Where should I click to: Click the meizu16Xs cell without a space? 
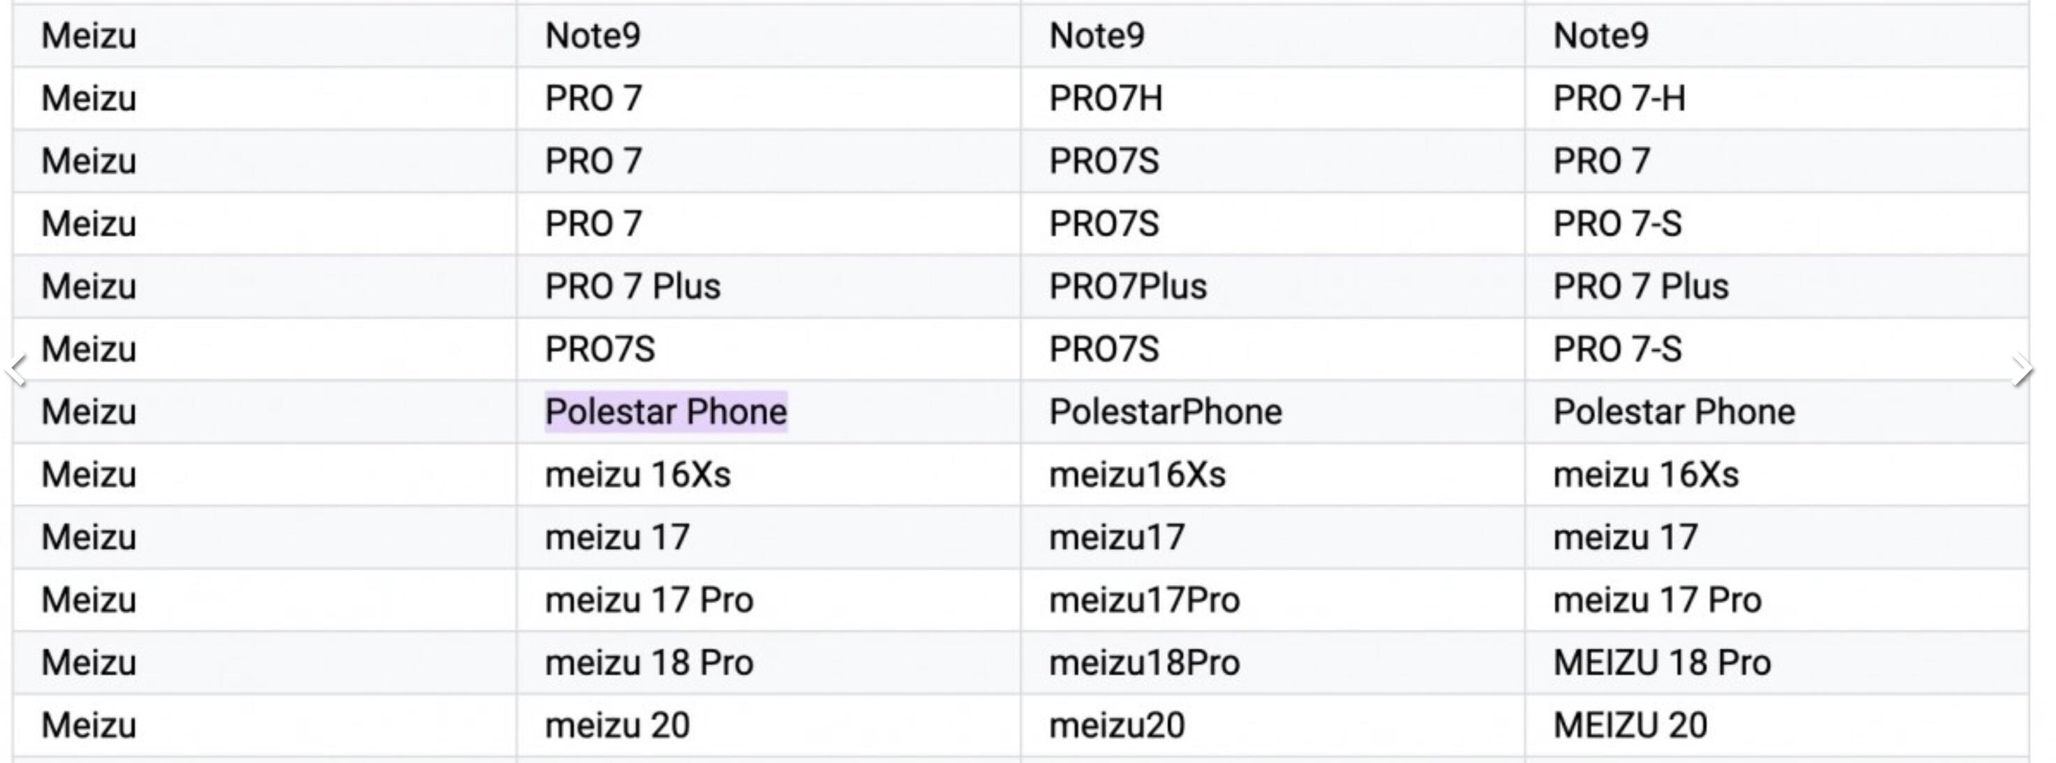1136,475
